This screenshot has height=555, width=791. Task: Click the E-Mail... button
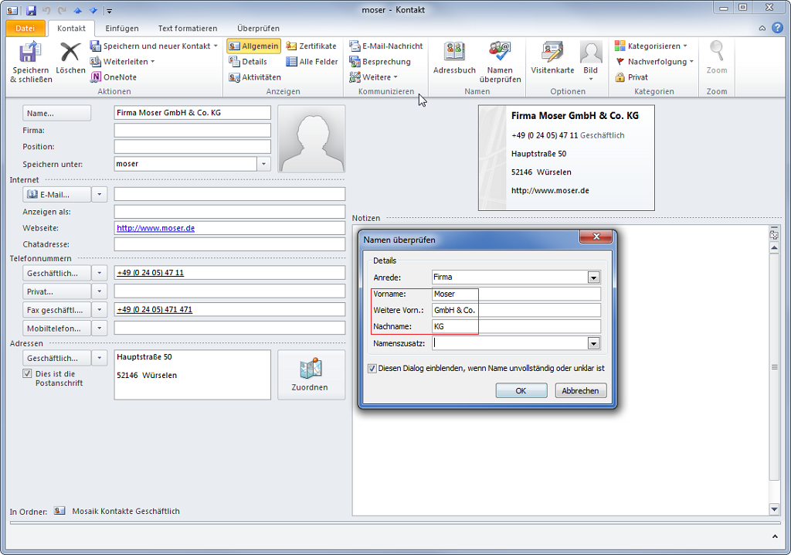56,195
